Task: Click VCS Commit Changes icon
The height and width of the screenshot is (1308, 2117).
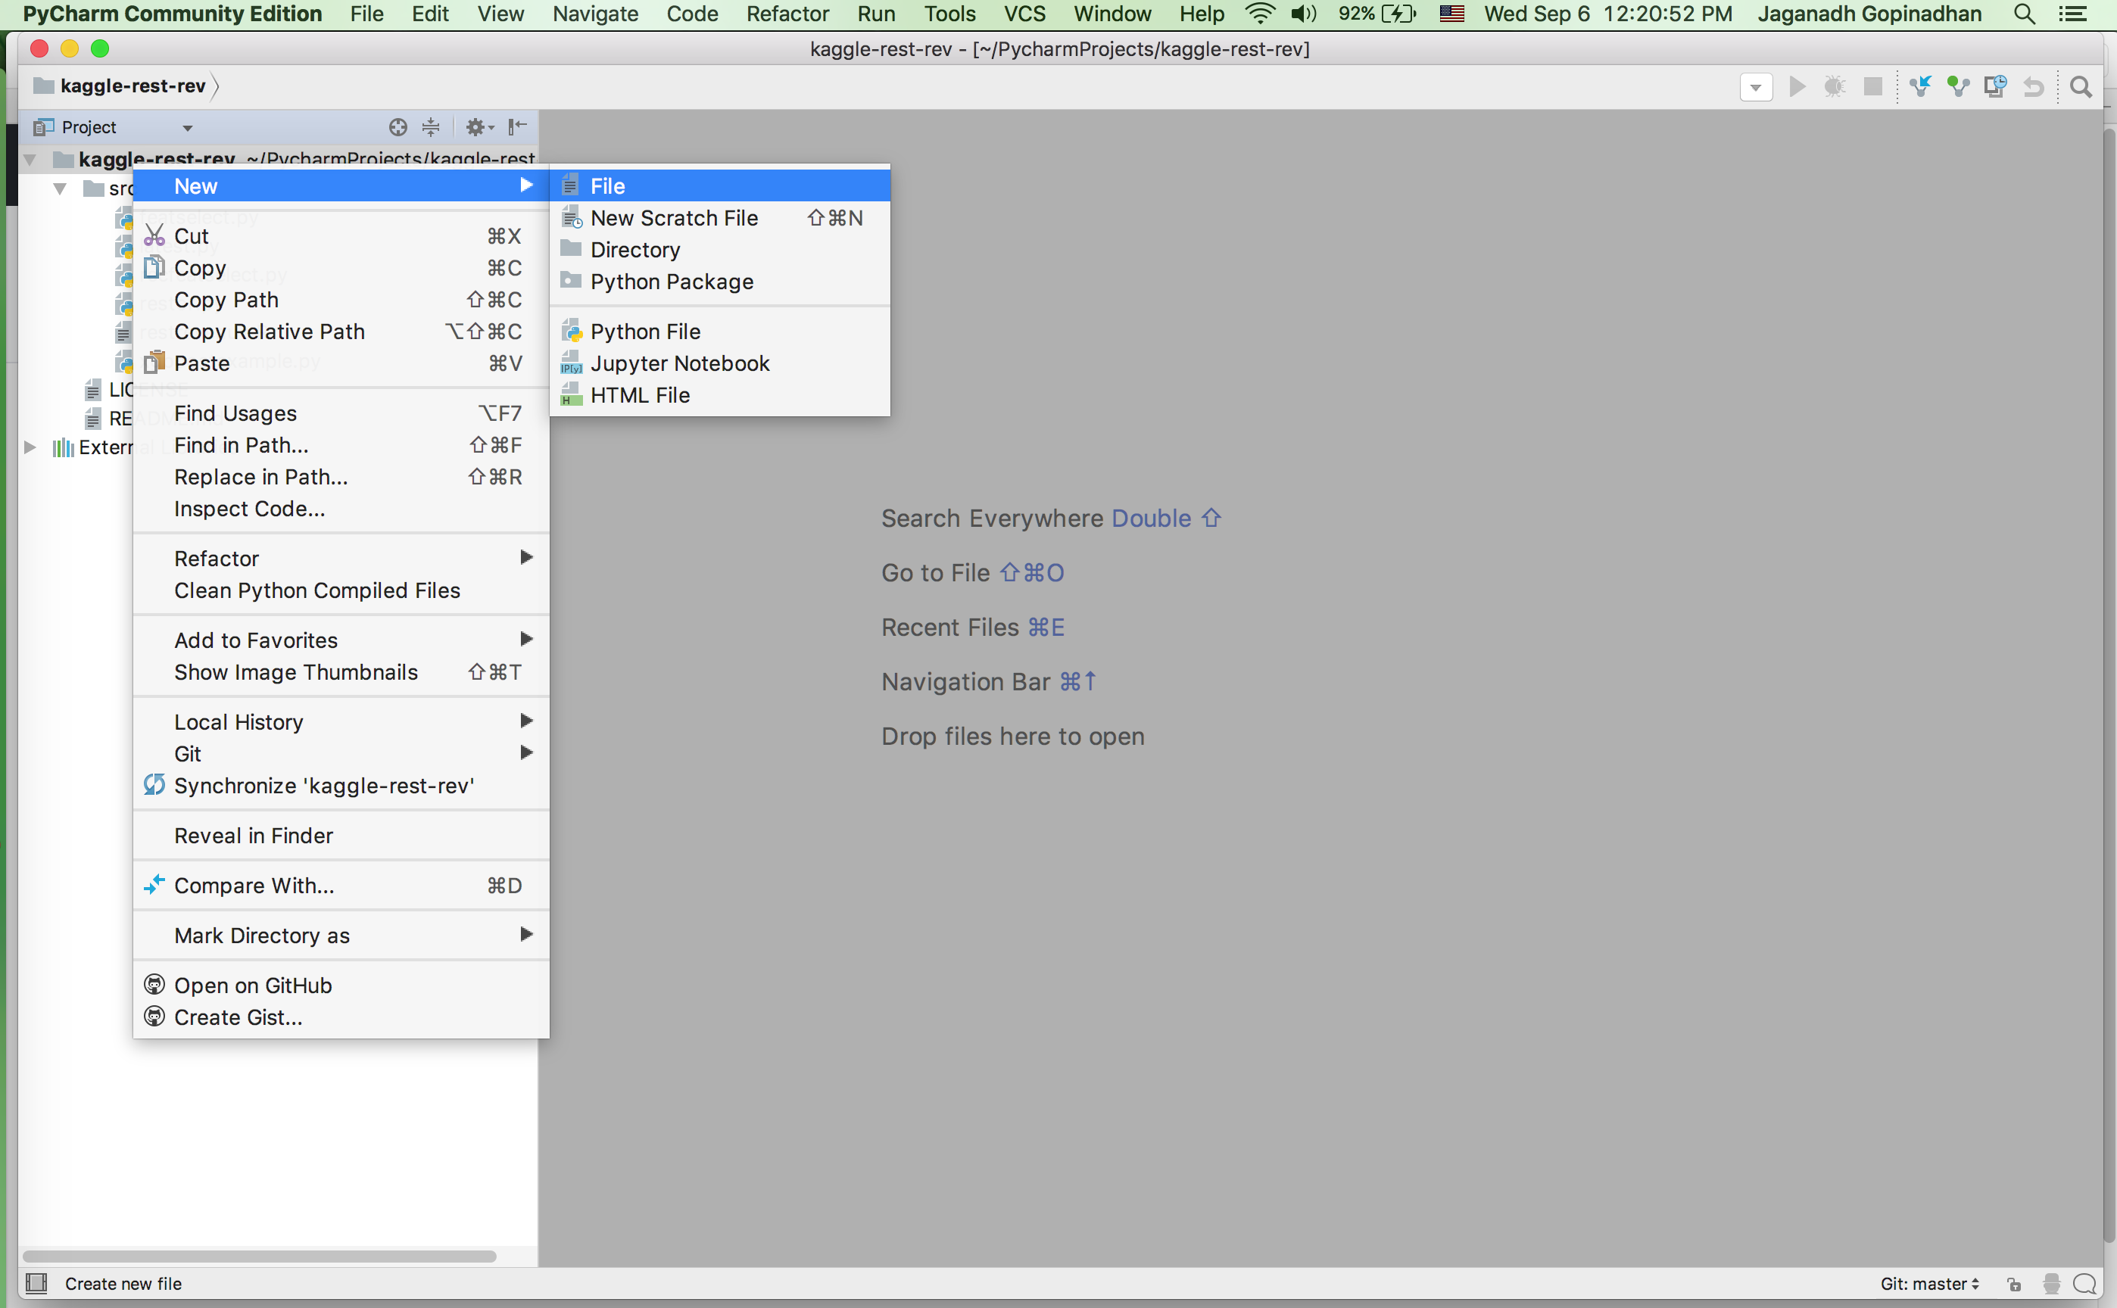Action: (x=1958, y=86)
